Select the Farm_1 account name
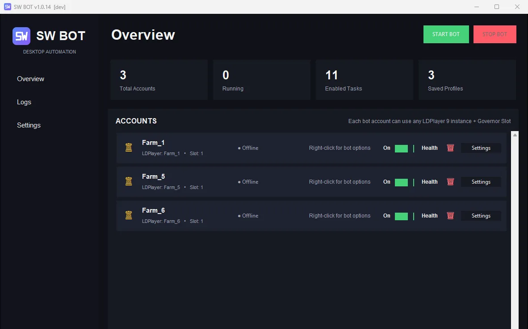 153,143
